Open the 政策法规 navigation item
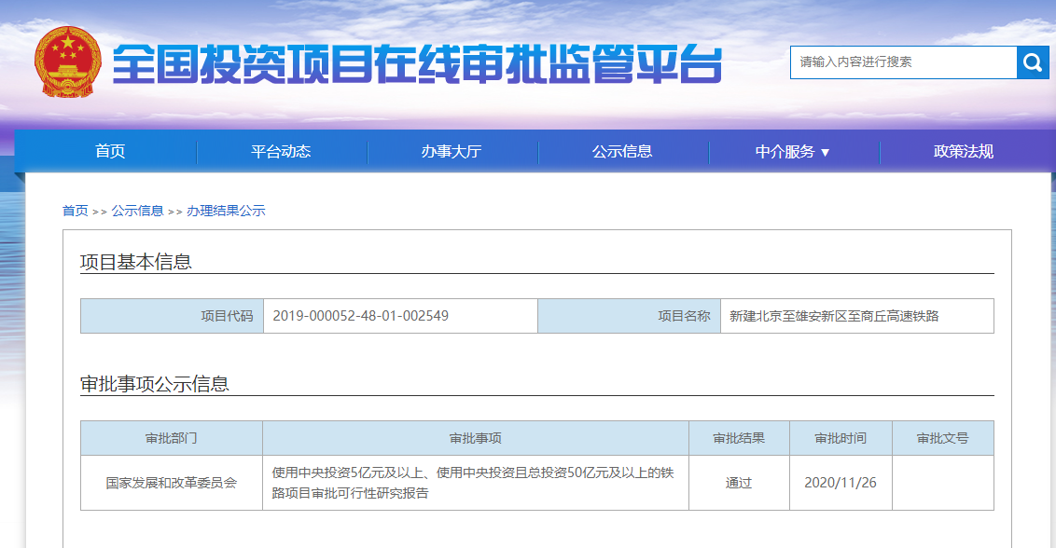1056x548 pixels. pyautogui.click(x=964, y=152)
